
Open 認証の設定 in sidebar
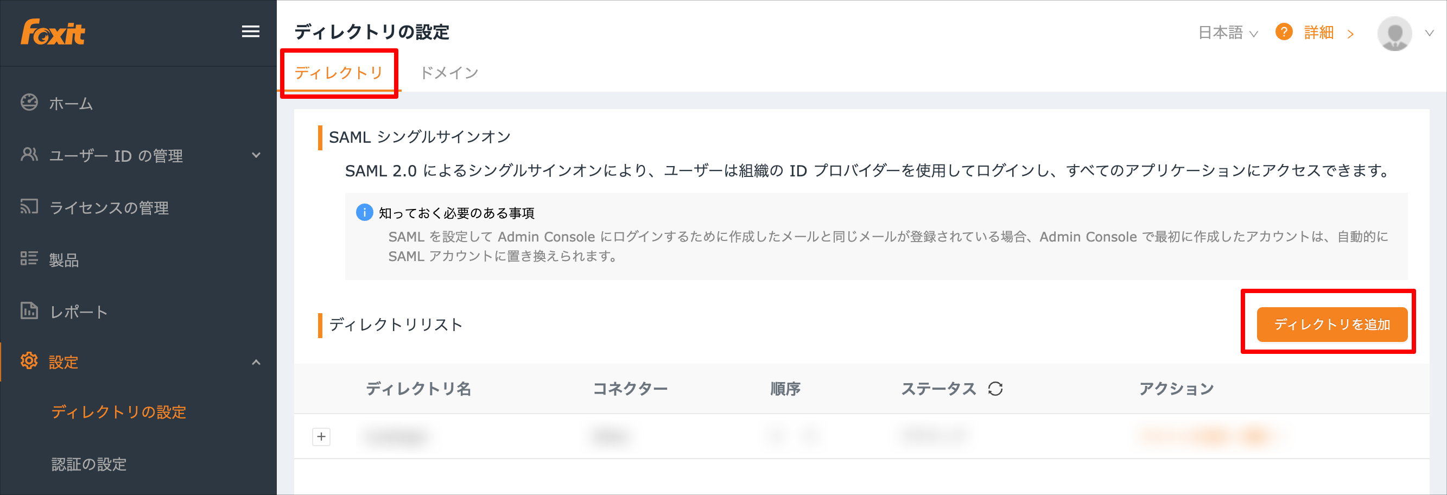tap(89, 464)
